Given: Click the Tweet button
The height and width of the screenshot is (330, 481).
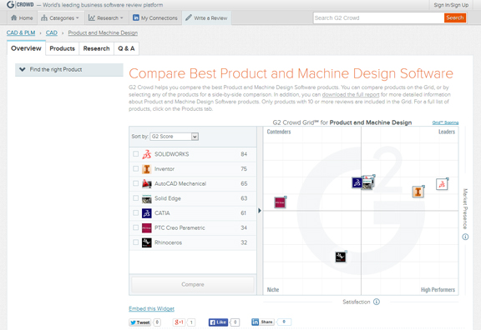Looking at the screenshot, I should [140, 322].
